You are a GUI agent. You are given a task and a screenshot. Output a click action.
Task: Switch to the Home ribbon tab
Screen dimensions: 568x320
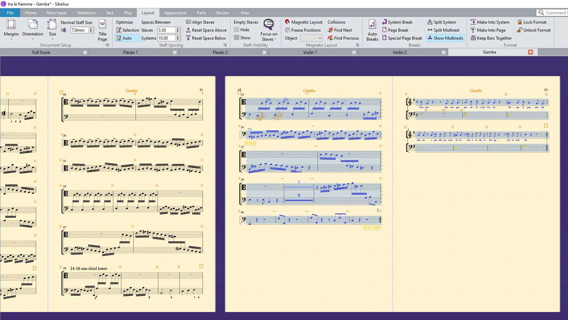point(31,13)
